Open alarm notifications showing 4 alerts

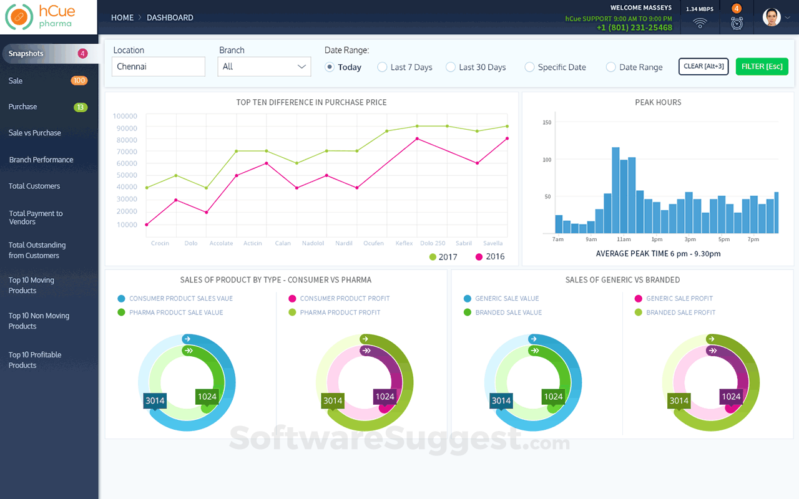(x=737, y=19)
